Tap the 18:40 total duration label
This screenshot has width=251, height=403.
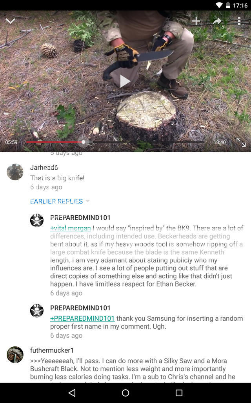point(220,142)
